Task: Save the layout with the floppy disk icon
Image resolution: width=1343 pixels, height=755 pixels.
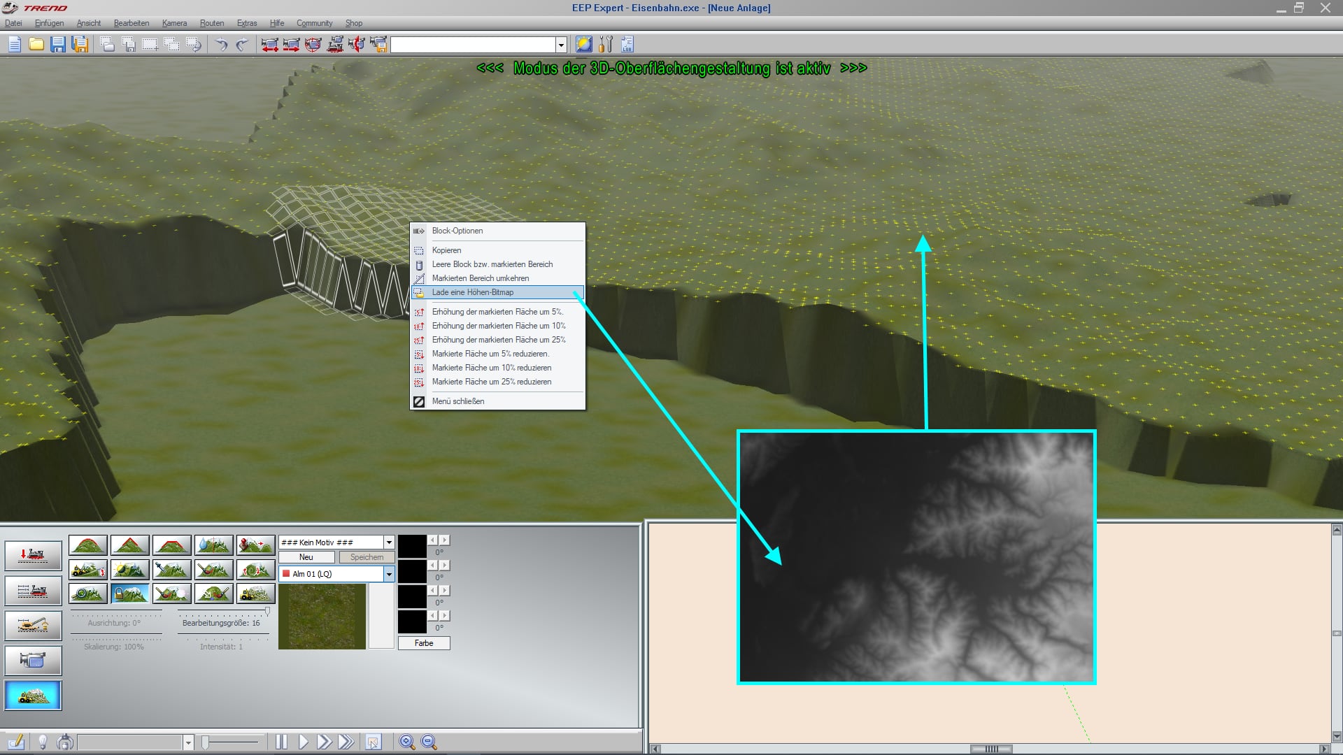Action: 58,45
